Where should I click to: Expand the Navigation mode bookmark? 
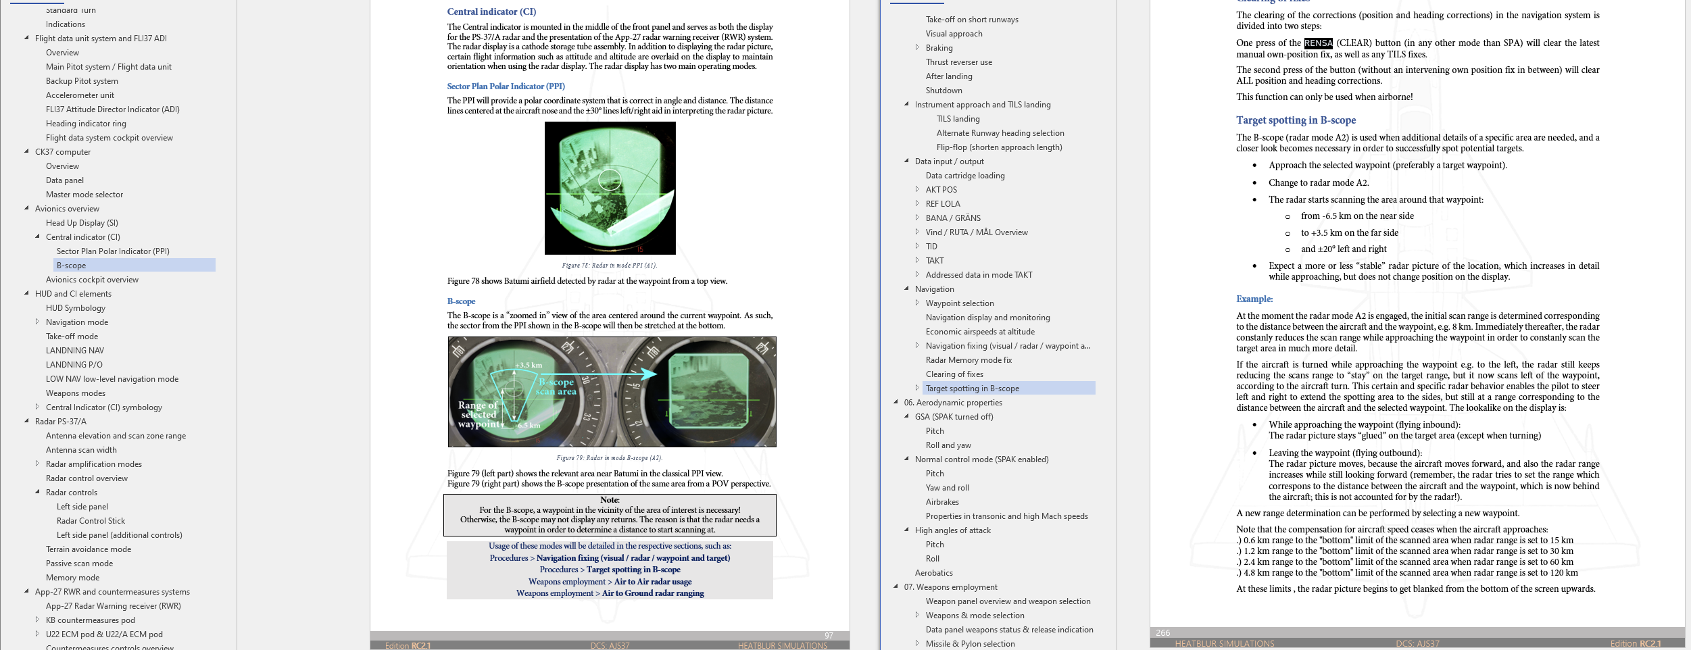coord(37,322)
